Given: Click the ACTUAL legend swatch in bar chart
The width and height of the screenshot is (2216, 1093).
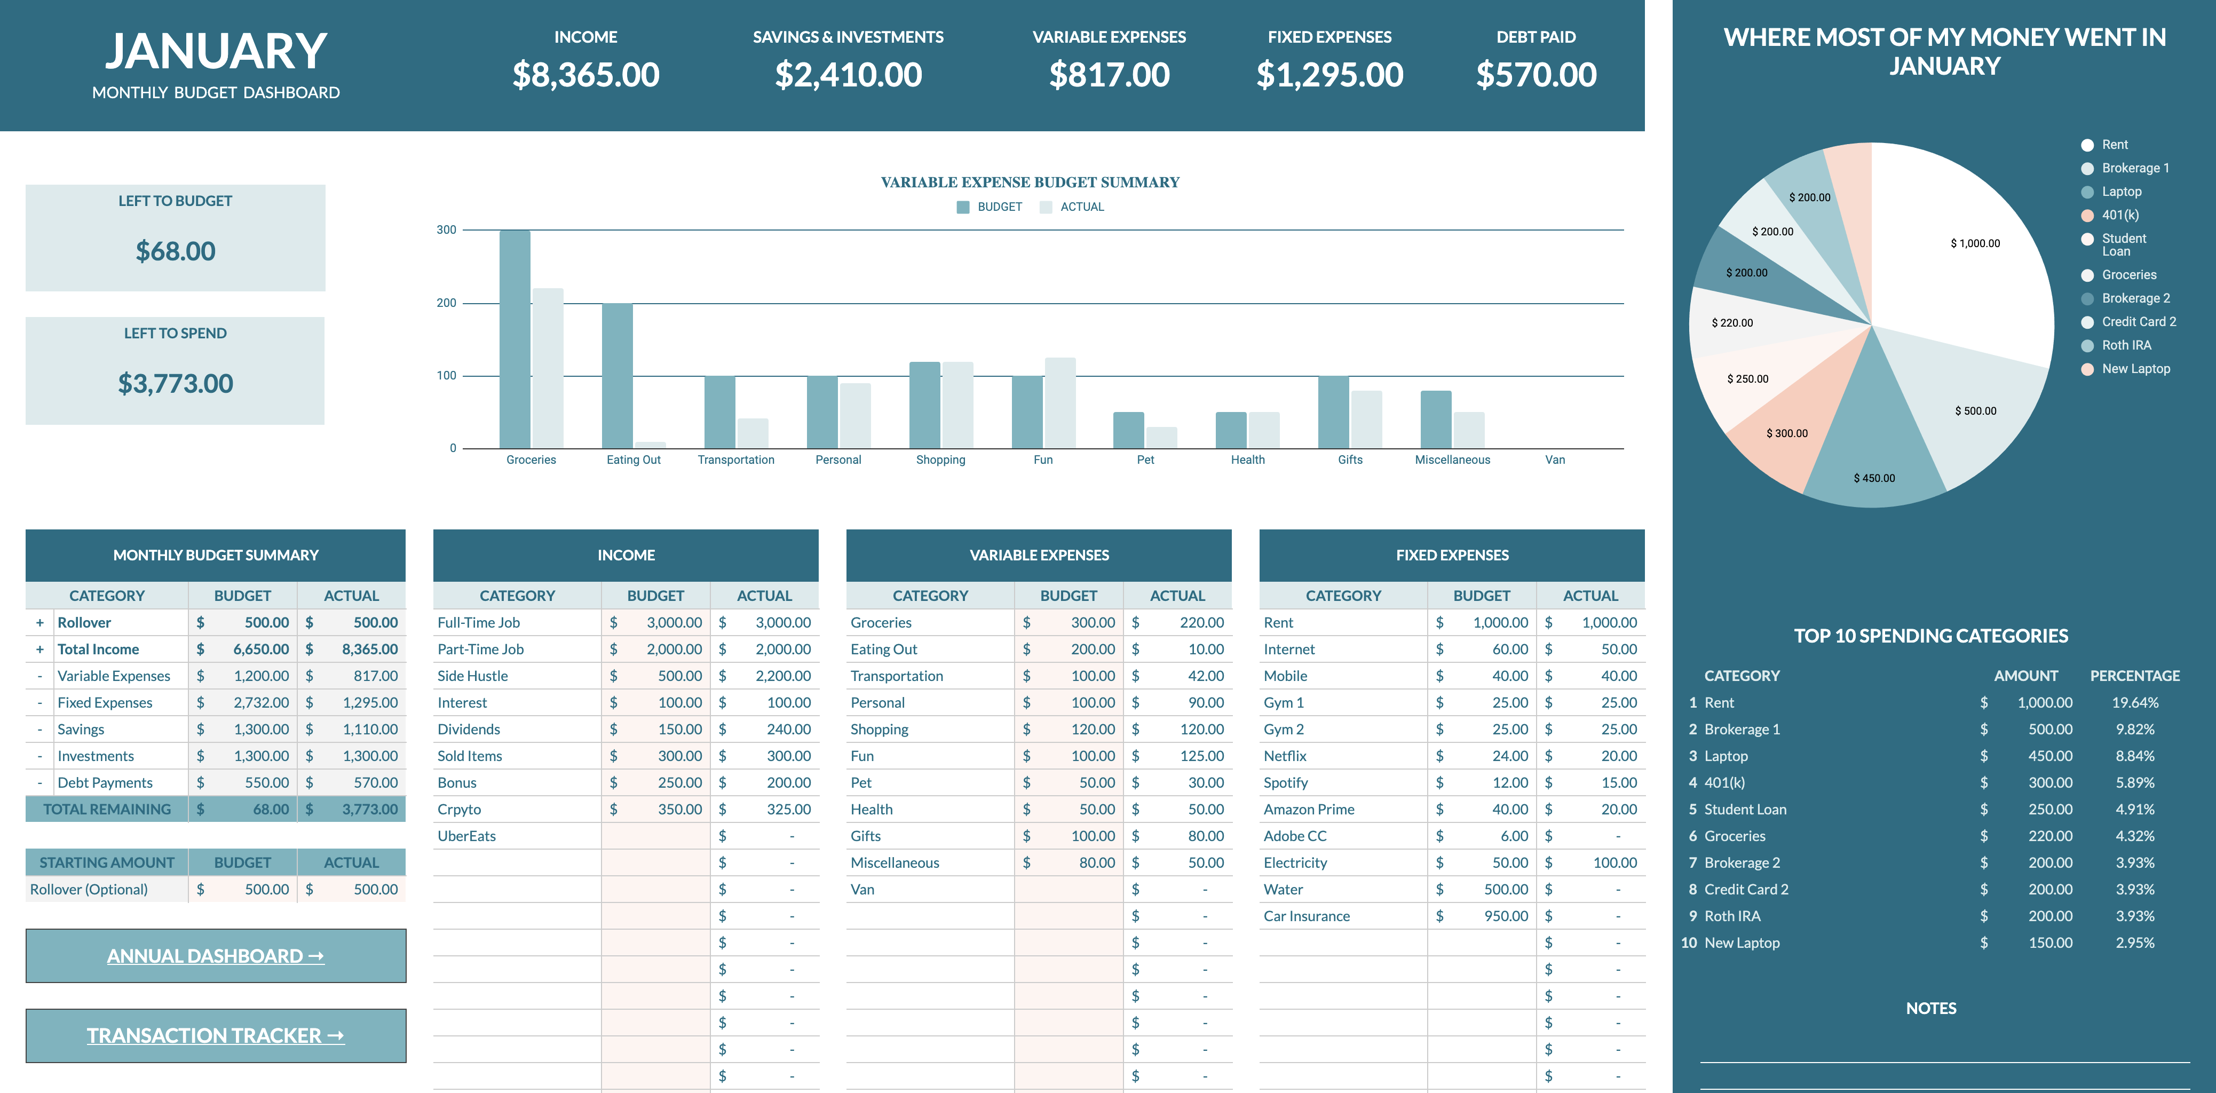Looking at the screenshot, I should tap(1046, 207).
